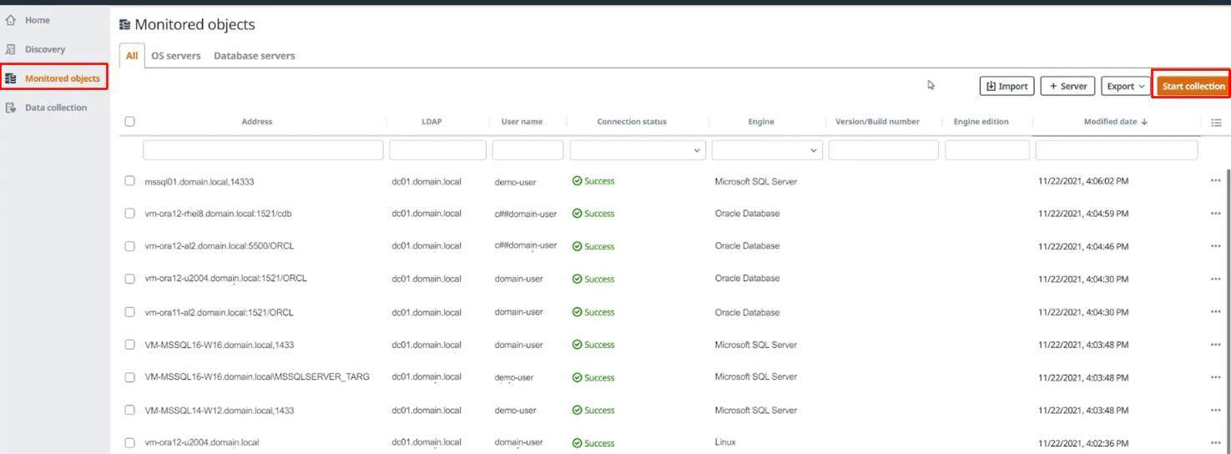Open row actions menu for vm-ora11-al2.domain.local:1521/ORCL
This screenshot has height=454, width=1231.
[x=1215, y=312]
